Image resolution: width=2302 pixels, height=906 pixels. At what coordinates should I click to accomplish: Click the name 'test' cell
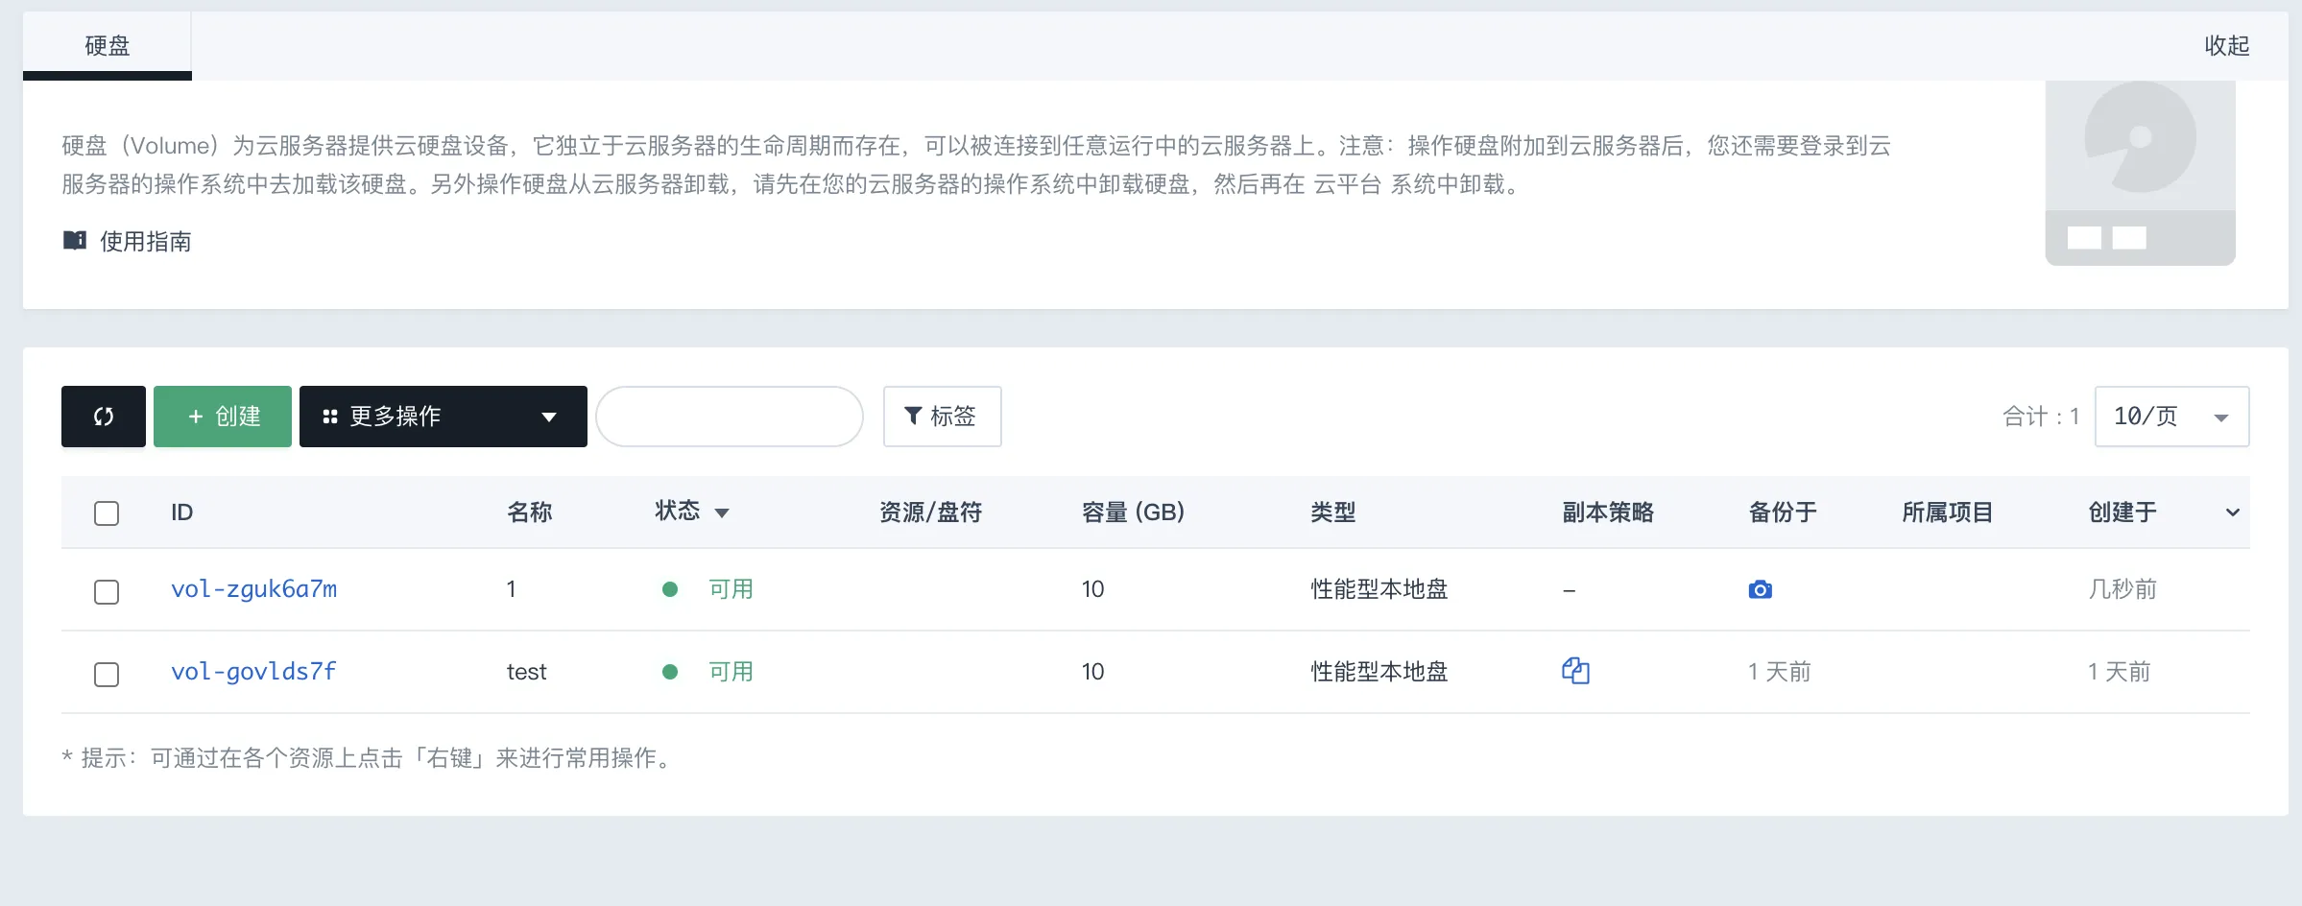click(527, 672)
